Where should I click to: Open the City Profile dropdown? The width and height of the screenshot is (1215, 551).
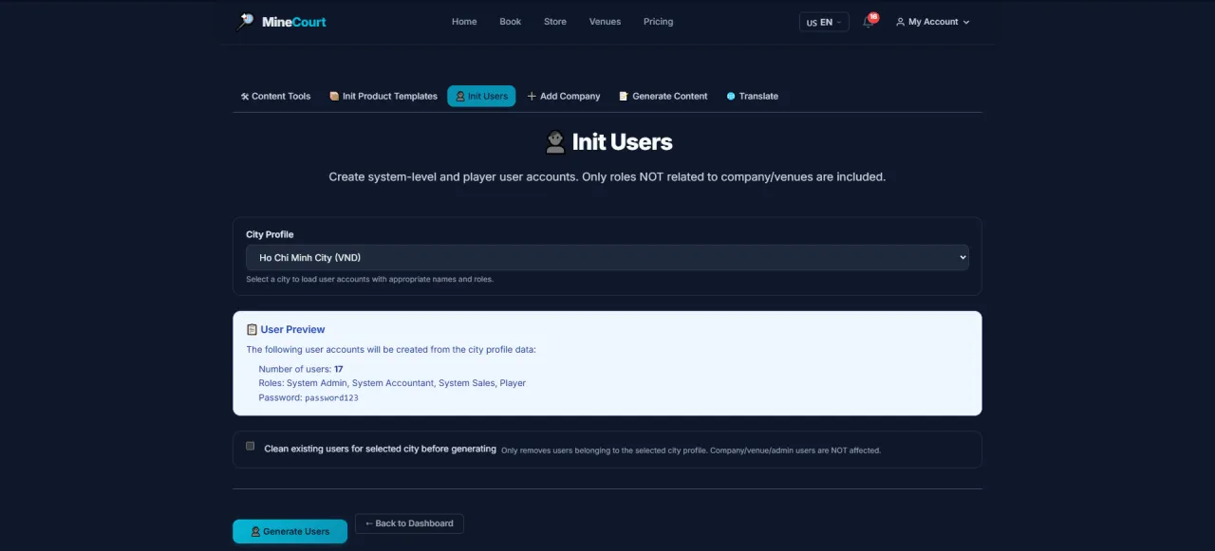tap(607, 257)
